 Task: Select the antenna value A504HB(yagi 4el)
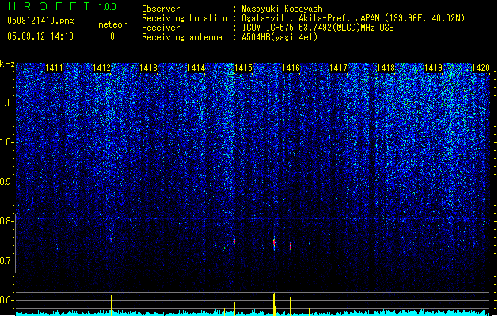(x=279, y=37)
